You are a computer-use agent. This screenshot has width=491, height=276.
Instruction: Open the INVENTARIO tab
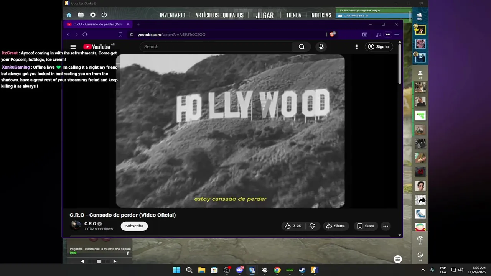[172, 15]
